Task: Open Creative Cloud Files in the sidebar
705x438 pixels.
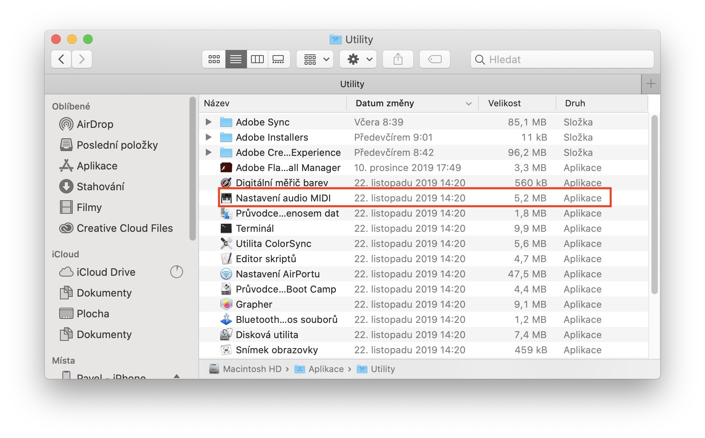Action: (116, 228)
